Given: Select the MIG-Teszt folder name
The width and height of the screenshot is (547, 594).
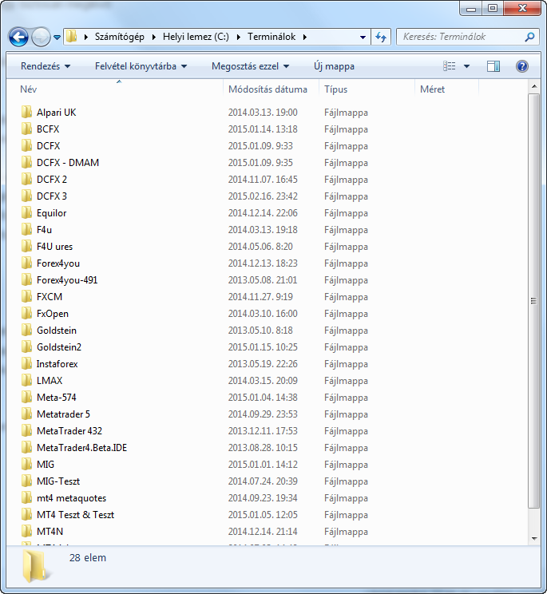Looking at the screenshot, I should 58,481.
